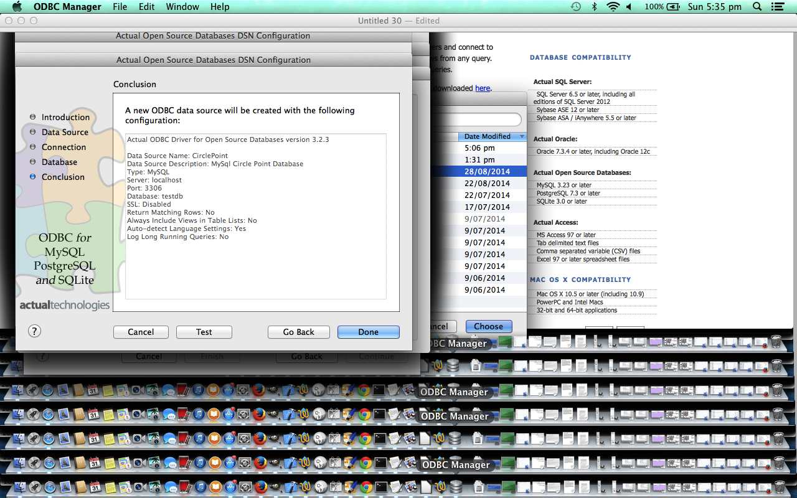
Task: Follow the 'here' download link
Action: point(483,88)
